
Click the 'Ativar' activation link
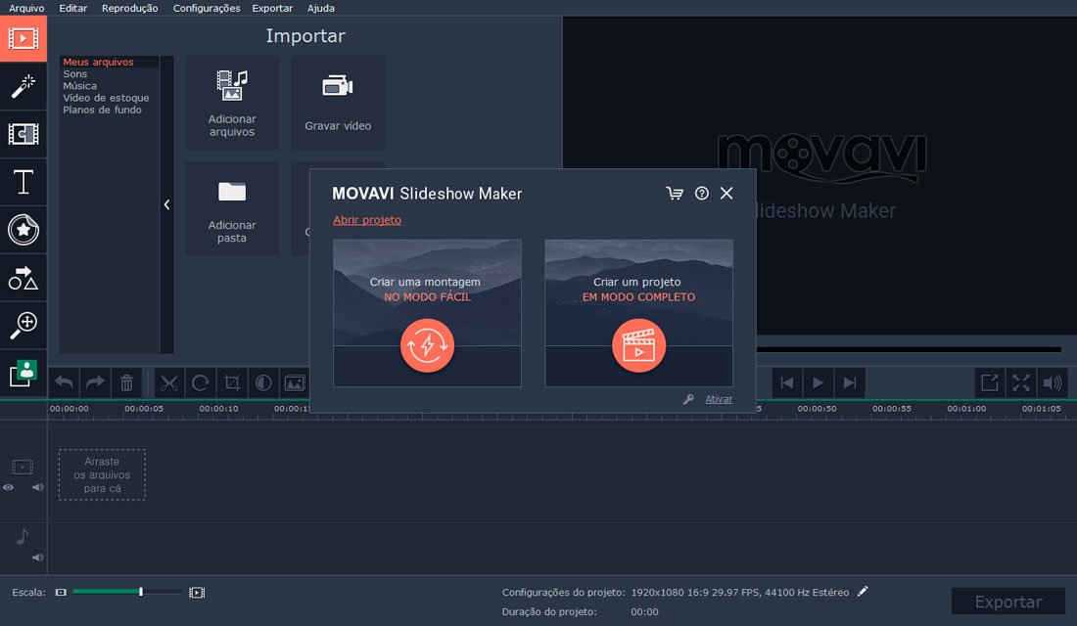(x=719, y=399)
